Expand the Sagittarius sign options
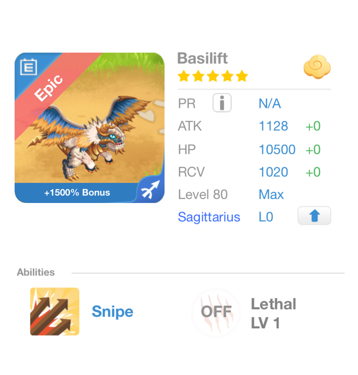The width and height of the screenshot is (358, 375). (209, 217)
